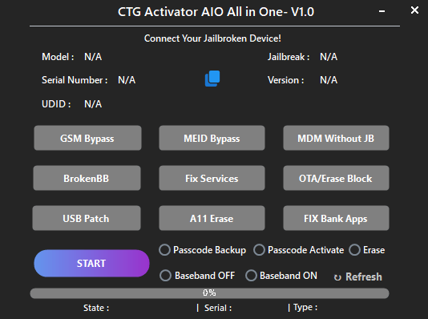Enable the Baseband OFF option
The width and height of the screenshot is (428, 319).
[165, 276]
